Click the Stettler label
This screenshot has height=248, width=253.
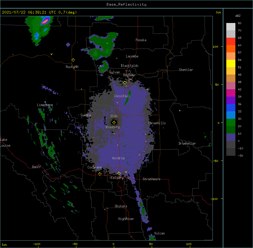186,70
